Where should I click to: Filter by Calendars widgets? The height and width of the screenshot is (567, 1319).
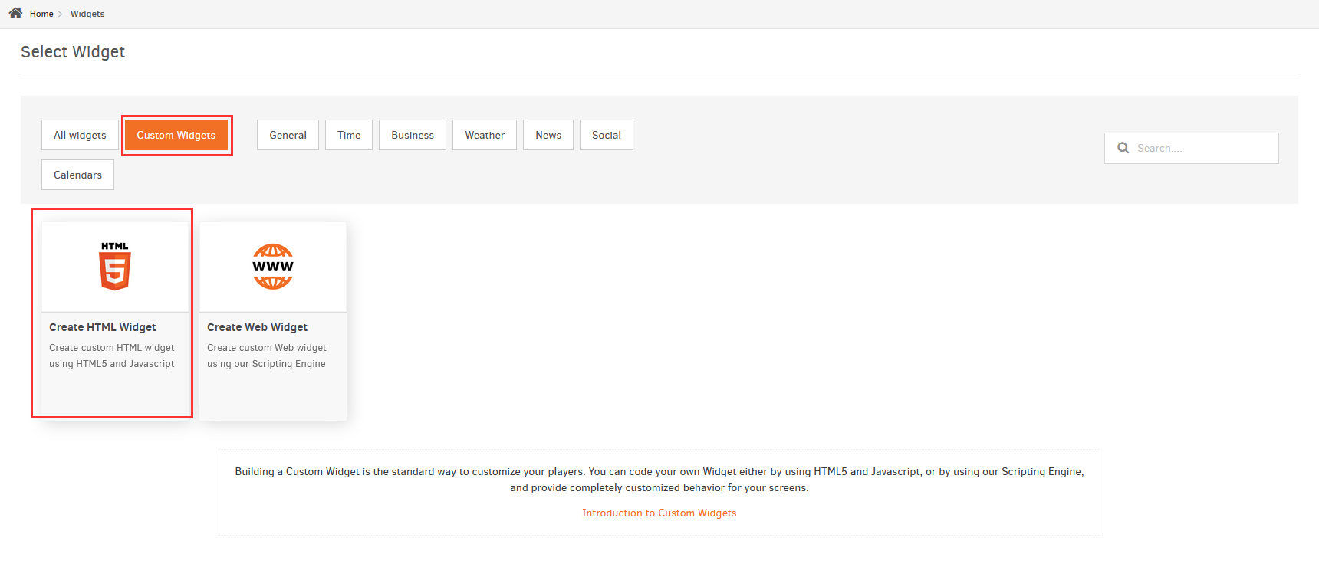(77, 175)
